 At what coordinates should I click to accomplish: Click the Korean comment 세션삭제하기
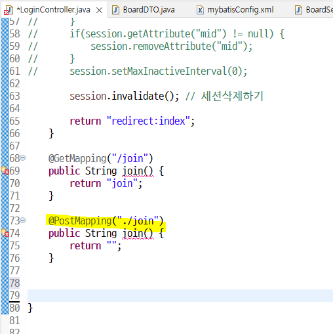(232, 96)
